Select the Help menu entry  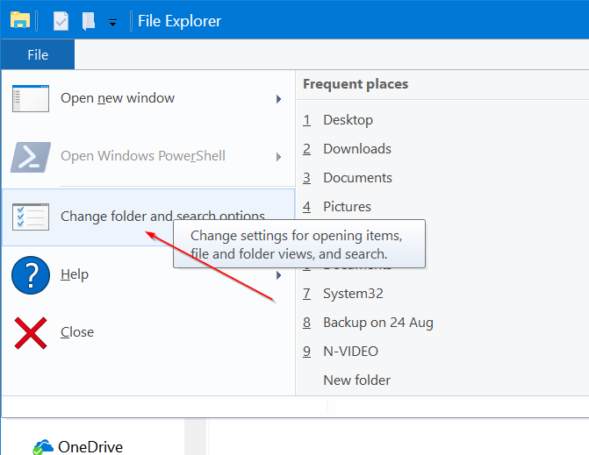tap(148, 275)
